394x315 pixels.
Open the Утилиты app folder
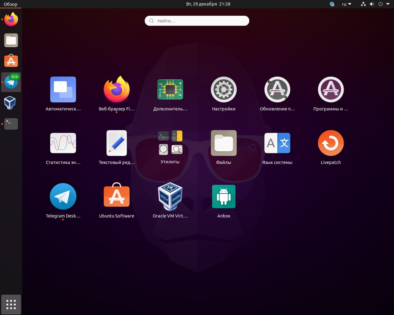(170, 147)
